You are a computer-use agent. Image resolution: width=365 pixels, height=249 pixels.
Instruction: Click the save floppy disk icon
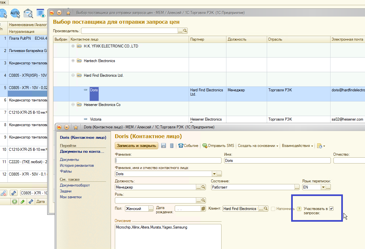[x=164, y=146]
